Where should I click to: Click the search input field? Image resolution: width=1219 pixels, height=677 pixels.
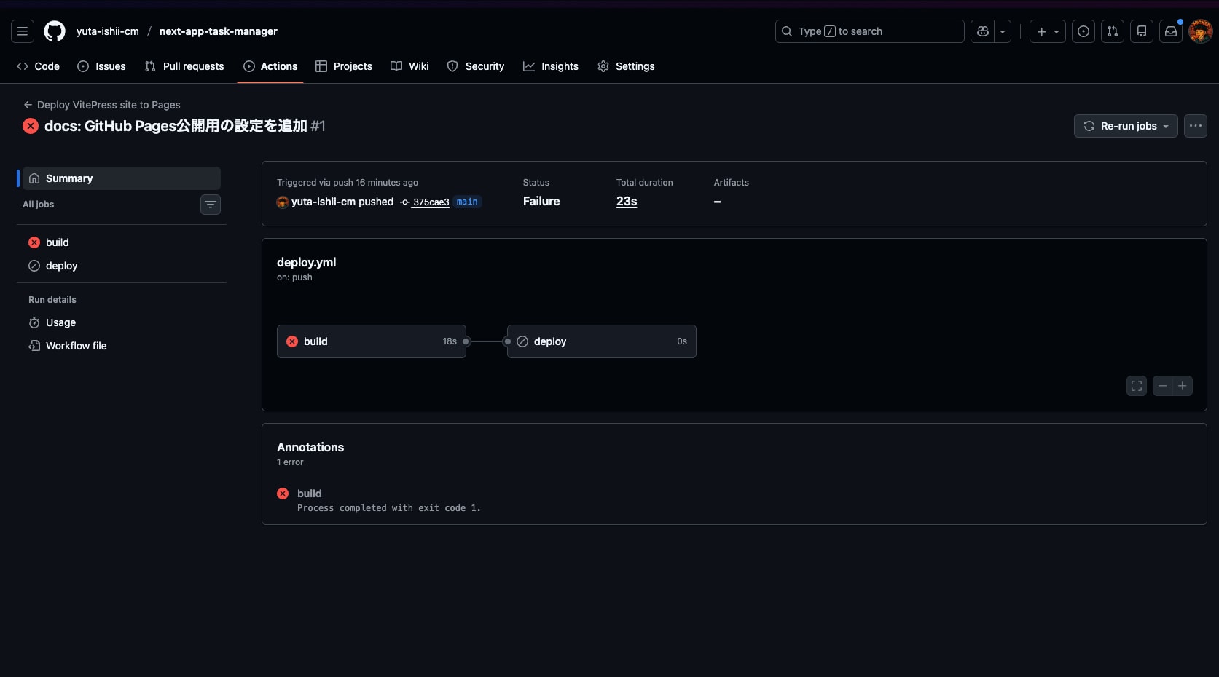click(870, 31)
